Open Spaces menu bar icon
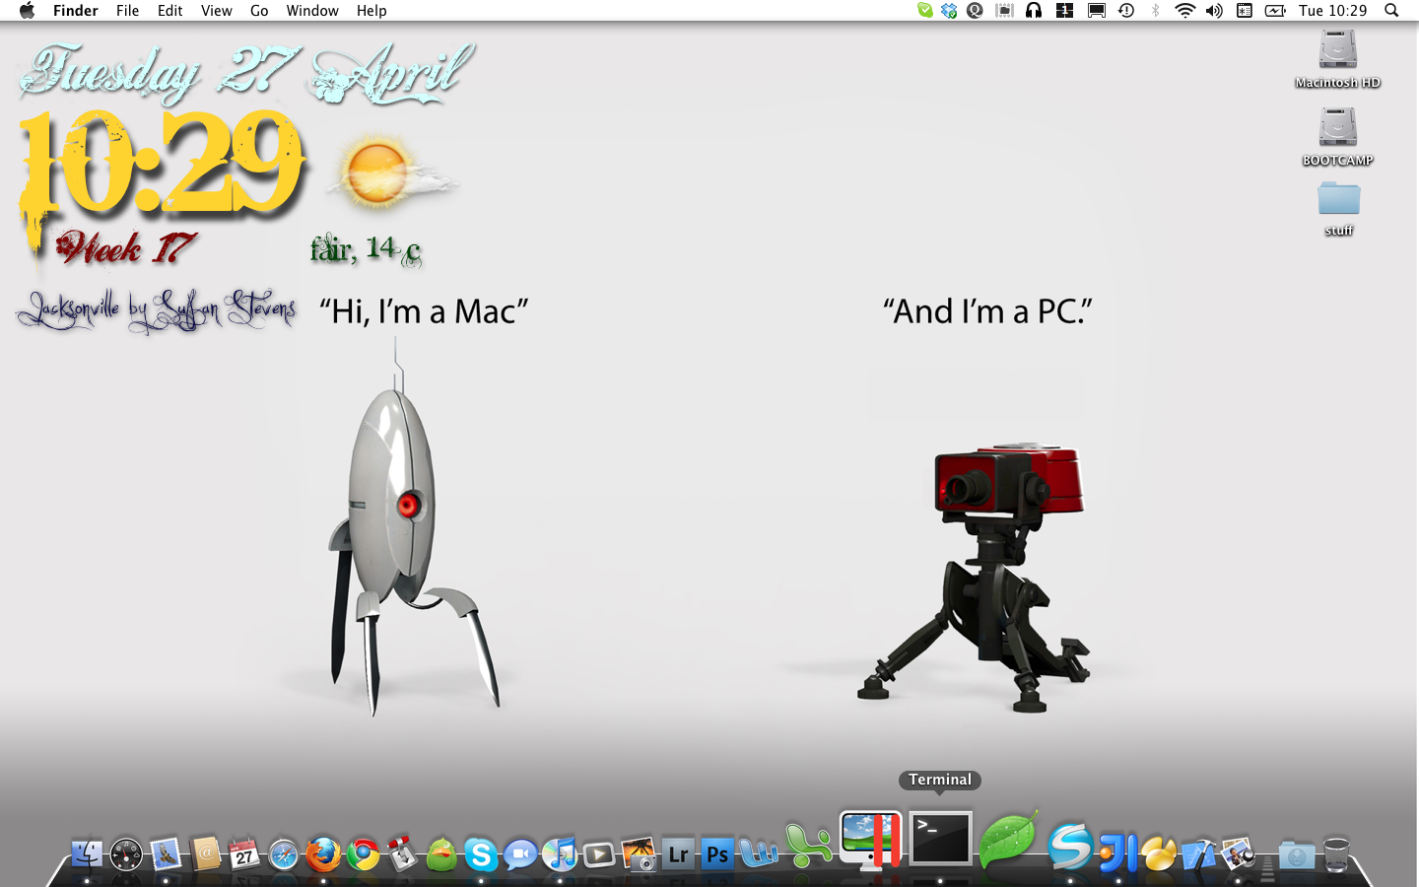 point(1064,11)
